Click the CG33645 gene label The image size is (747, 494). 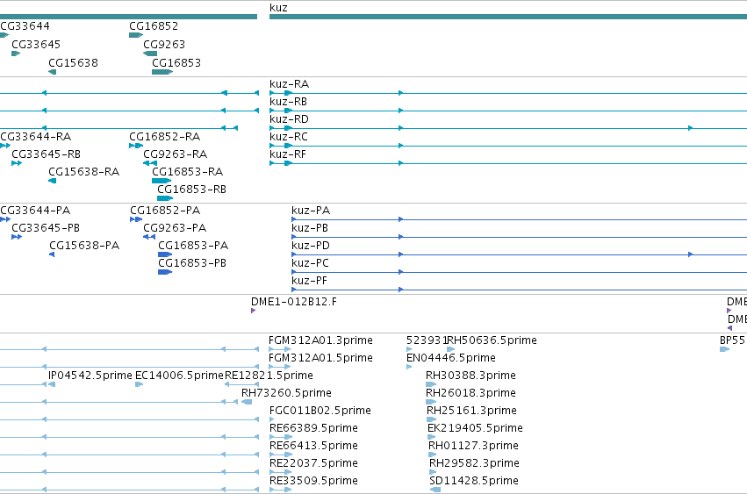click(36, 45)
